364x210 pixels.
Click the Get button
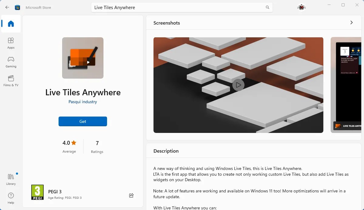tap(83, 121)
